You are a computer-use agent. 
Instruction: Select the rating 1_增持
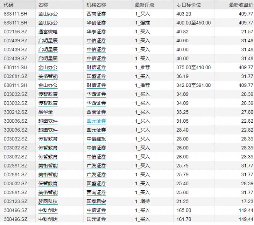143,201
